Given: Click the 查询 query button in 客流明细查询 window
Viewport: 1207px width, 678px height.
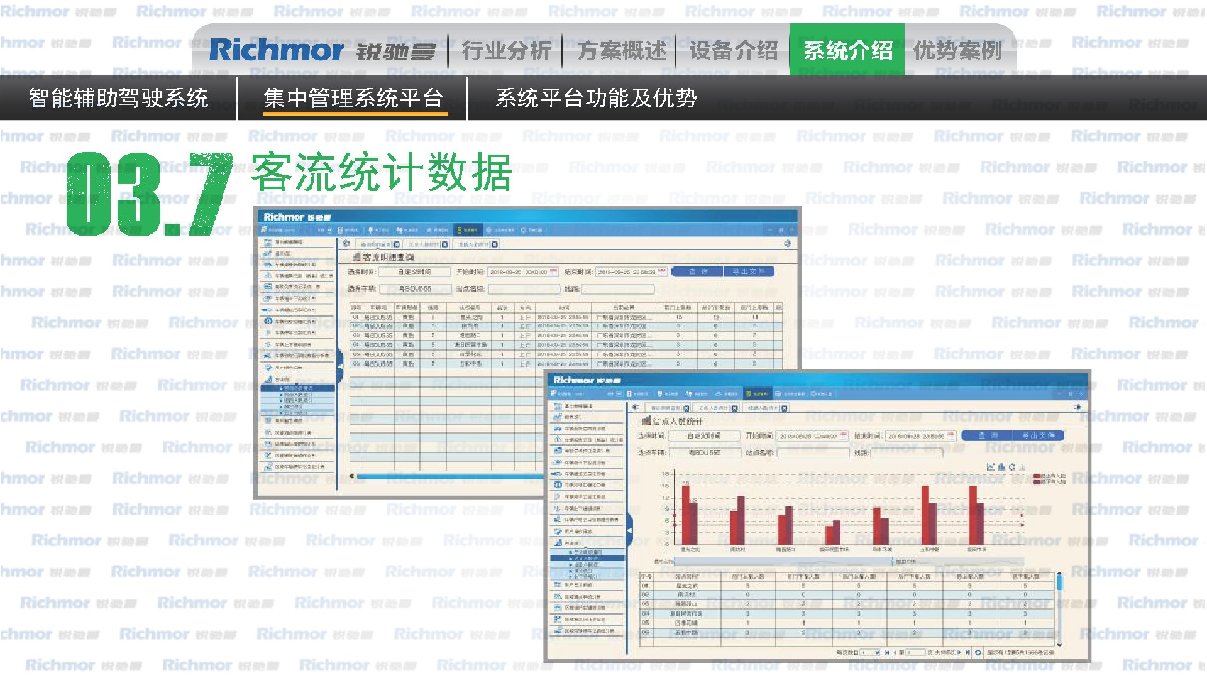Looking at the screenshot, I should click(697, 271).
